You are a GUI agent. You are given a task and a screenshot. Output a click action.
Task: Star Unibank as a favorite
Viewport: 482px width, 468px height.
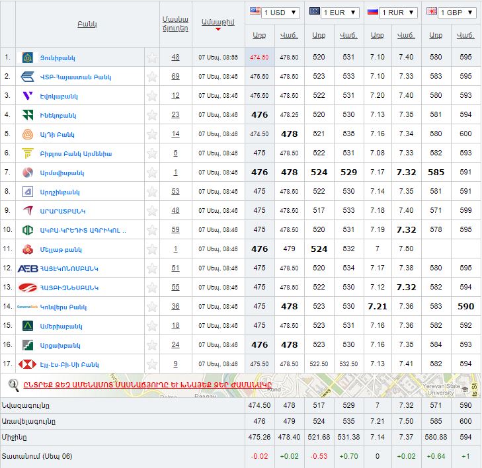[x=152, y=58]
